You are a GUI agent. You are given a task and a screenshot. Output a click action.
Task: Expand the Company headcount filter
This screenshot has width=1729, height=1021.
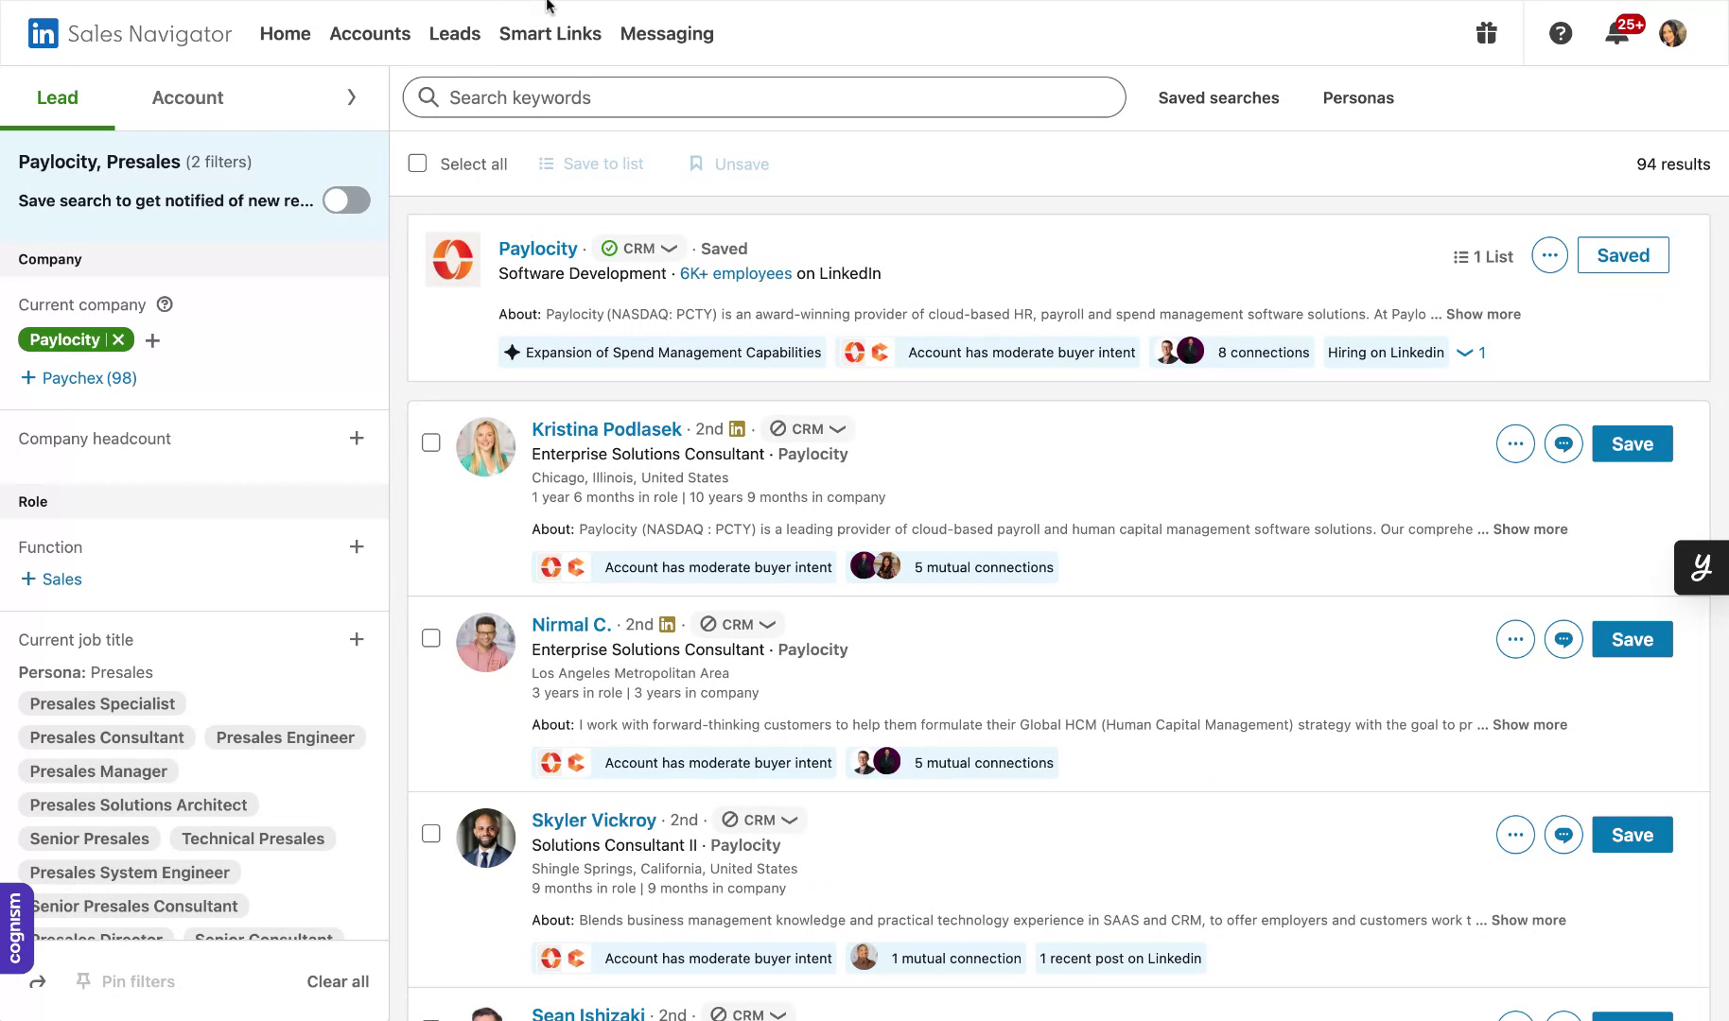point(357,439)
